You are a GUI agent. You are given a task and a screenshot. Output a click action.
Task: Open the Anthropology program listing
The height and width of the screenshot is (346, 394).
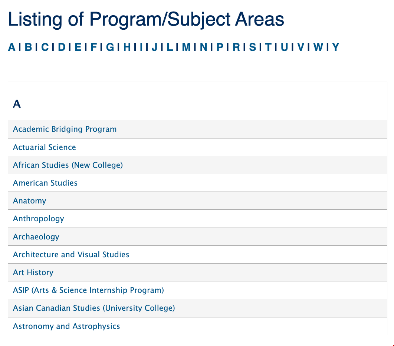tap(39, 219)
